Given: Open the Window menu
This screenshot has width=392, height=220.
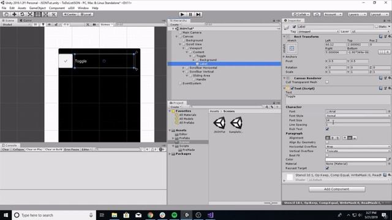Looking at the screenshot, I should pos(83,8).
